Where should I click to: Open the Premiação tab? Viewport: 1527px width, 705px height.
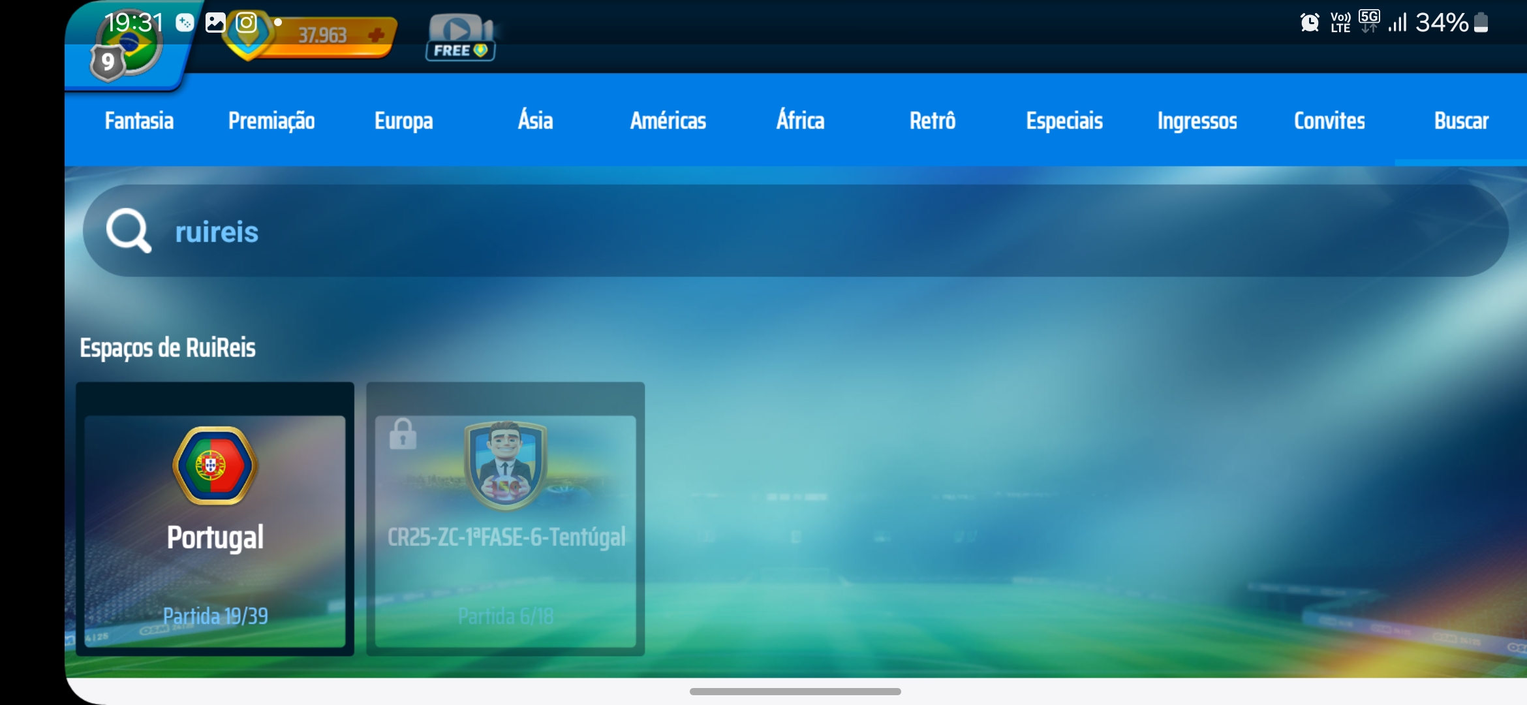pos(271,121)
